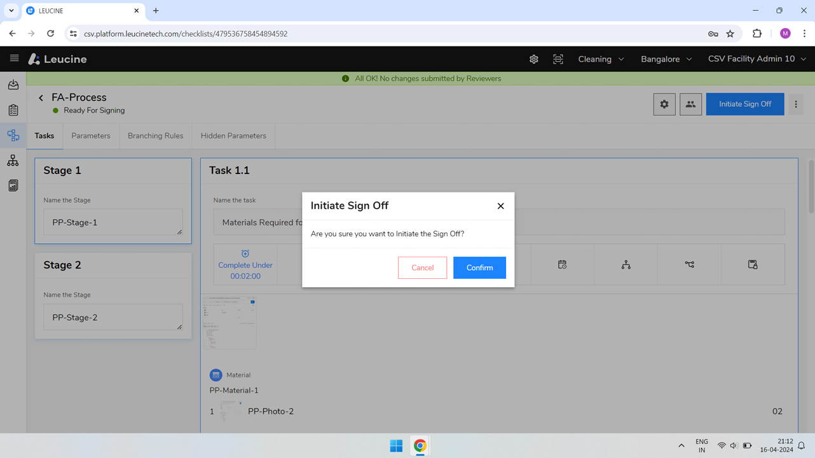Switch to the Branching Rules tab

click(155, 136)
